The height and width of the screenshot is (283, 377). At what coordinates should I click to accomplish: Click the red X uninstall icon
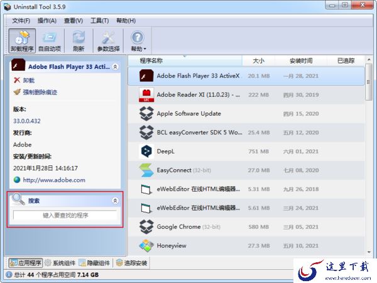click(x=17, y=80)
